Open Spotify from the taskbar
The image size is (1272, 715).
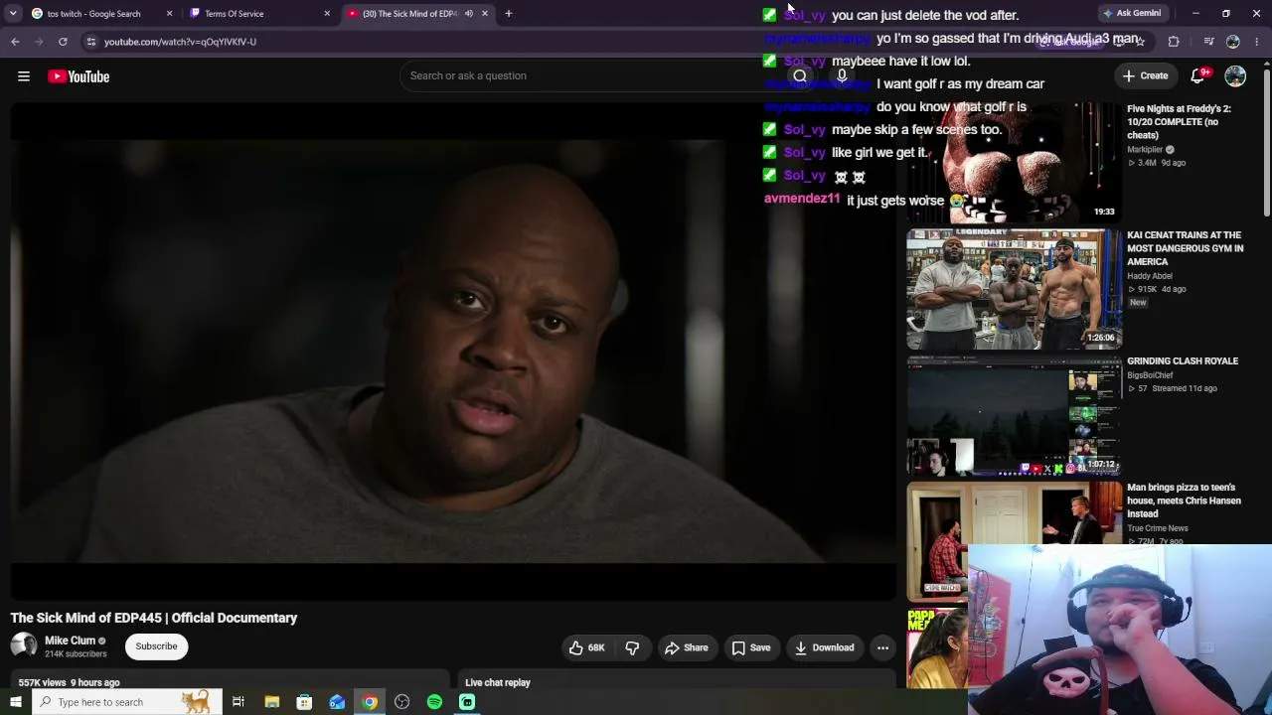point(434,702)
